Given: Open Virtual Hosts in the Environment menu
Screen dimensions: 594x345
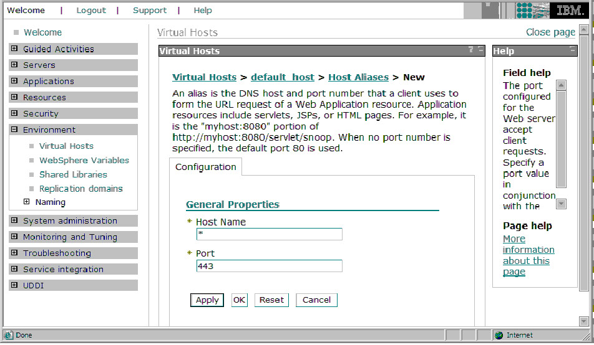Looking at the screenshot, I should point(66,146).
